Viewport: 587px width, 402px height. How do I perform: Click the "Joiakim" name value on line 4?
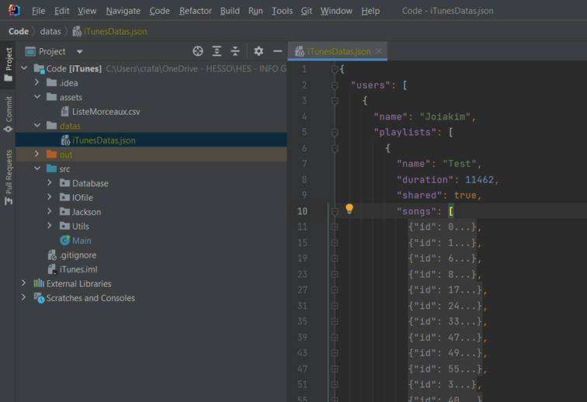pos(445,116)
